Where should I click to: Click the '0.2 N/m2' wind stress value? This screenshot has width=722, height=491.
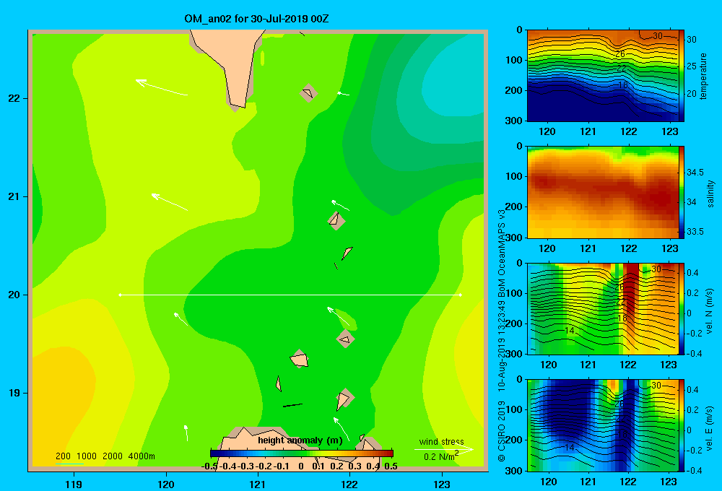441,456
